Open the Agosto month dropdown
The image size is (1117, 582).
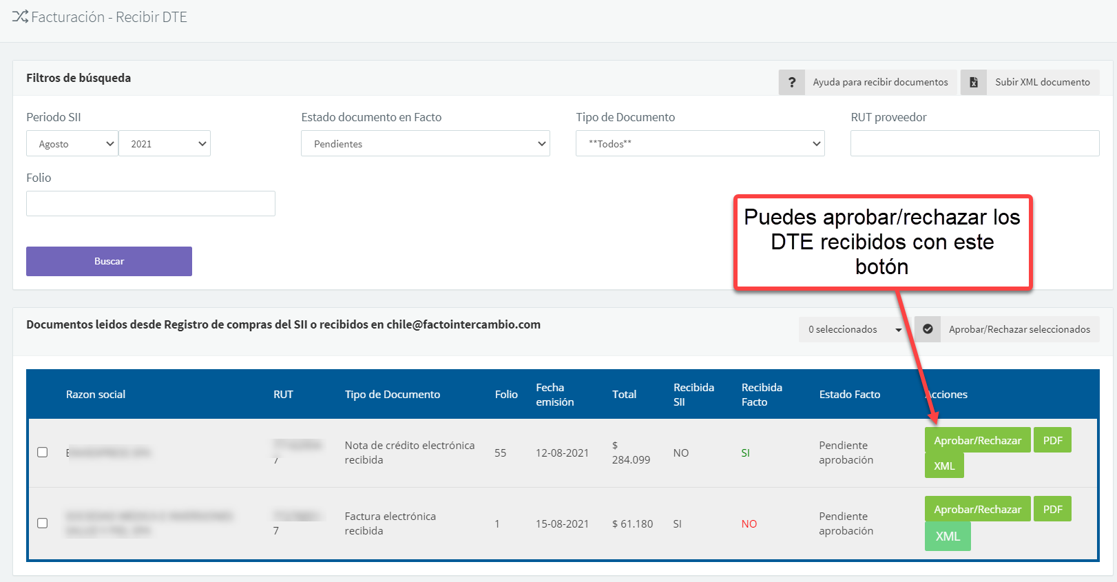(72, 144)
